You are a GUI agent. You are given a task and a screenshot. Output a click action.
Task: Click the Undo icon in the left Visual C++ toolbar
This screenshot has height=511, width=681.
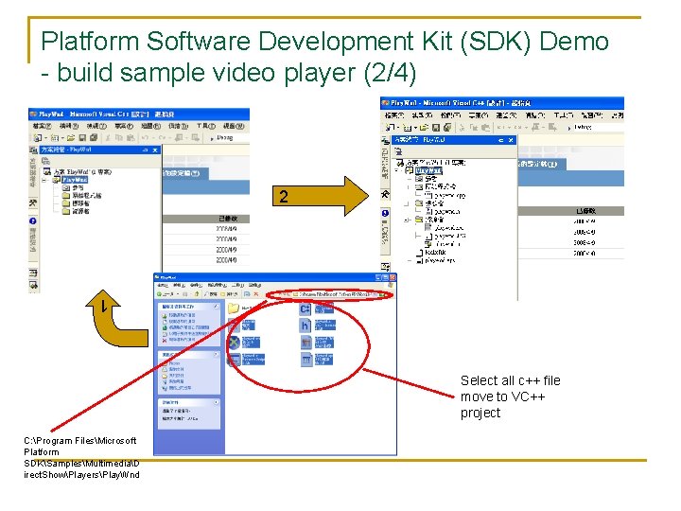click(145, 138)
